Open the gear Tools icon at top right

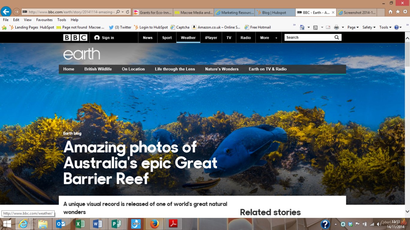coord(405,12)
